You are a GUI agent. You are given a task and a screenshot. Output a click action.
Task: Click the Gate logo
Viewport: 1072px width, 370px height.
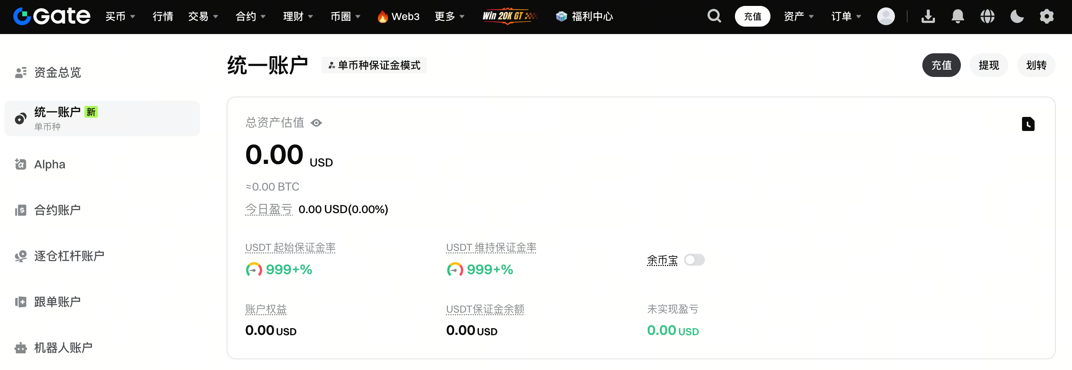(x=52, y=16)
